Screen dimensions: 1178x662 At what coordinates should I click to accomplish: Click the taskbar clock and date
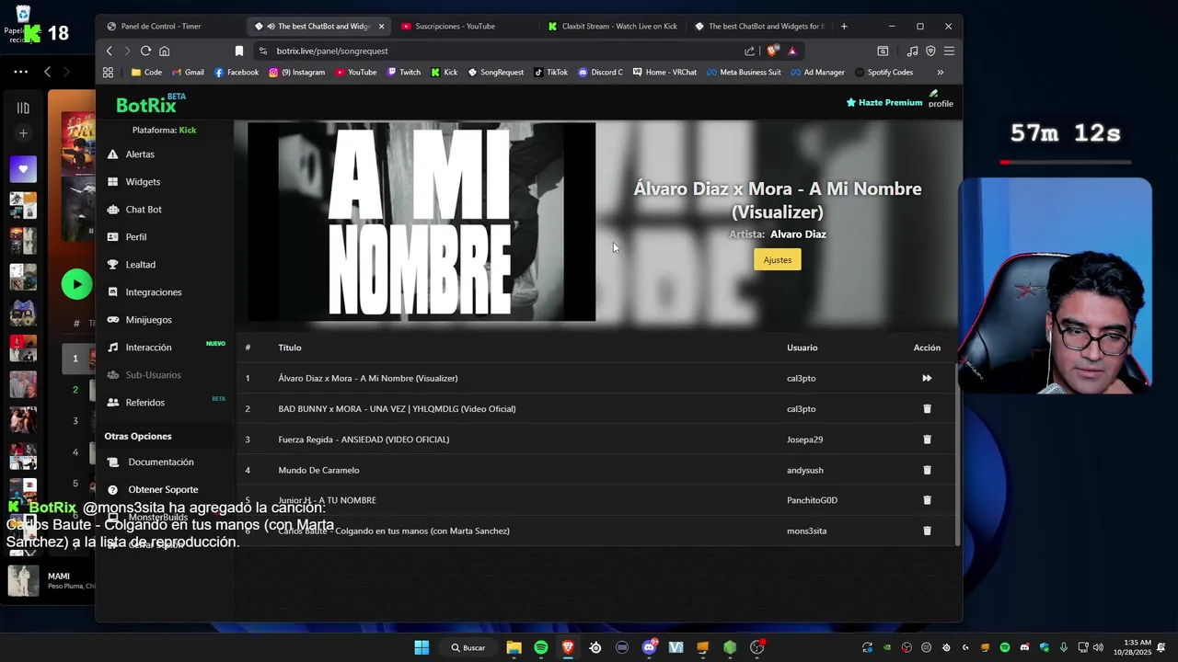point(1132,647)
